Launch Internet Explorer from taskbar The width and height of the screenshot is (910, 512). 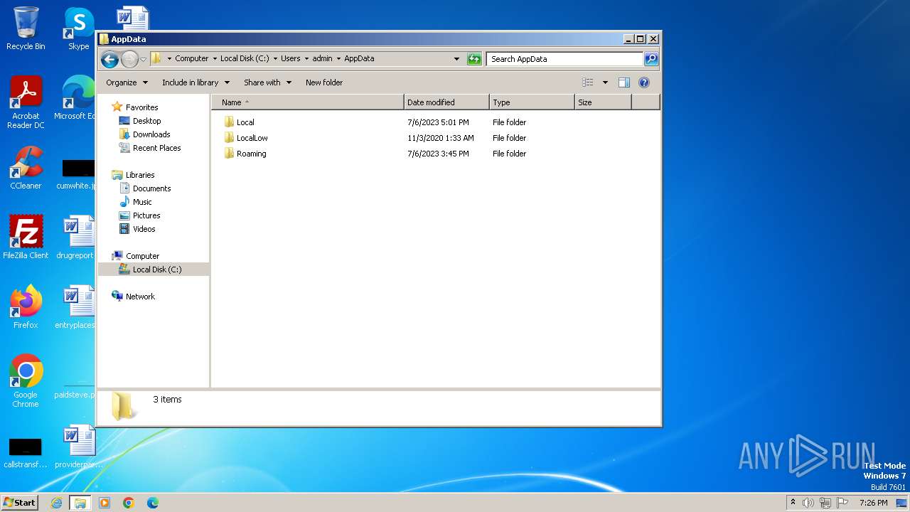point(57,503)
